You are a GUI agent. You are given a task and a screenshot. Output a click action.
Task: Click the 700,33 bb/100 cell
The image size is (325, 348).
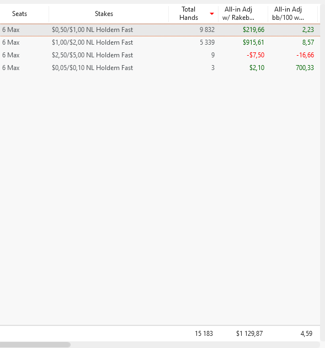point(305,68)
